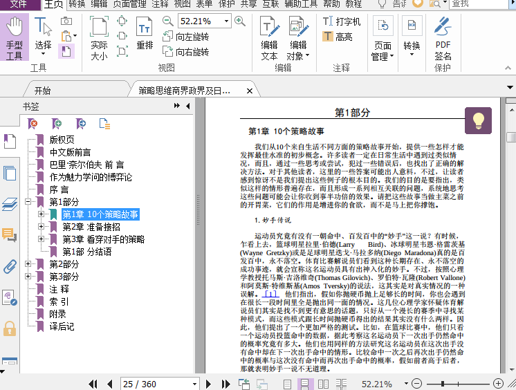Activate the Select text tool

pos(43,36)
